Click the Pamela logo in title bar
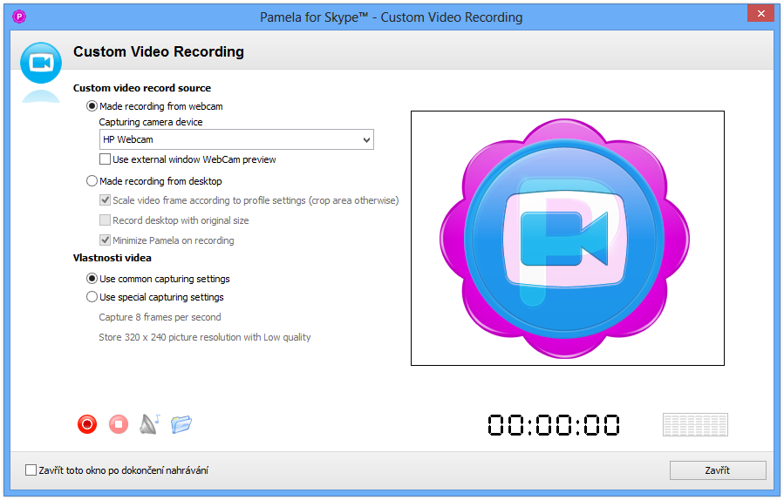 point(19,17)
